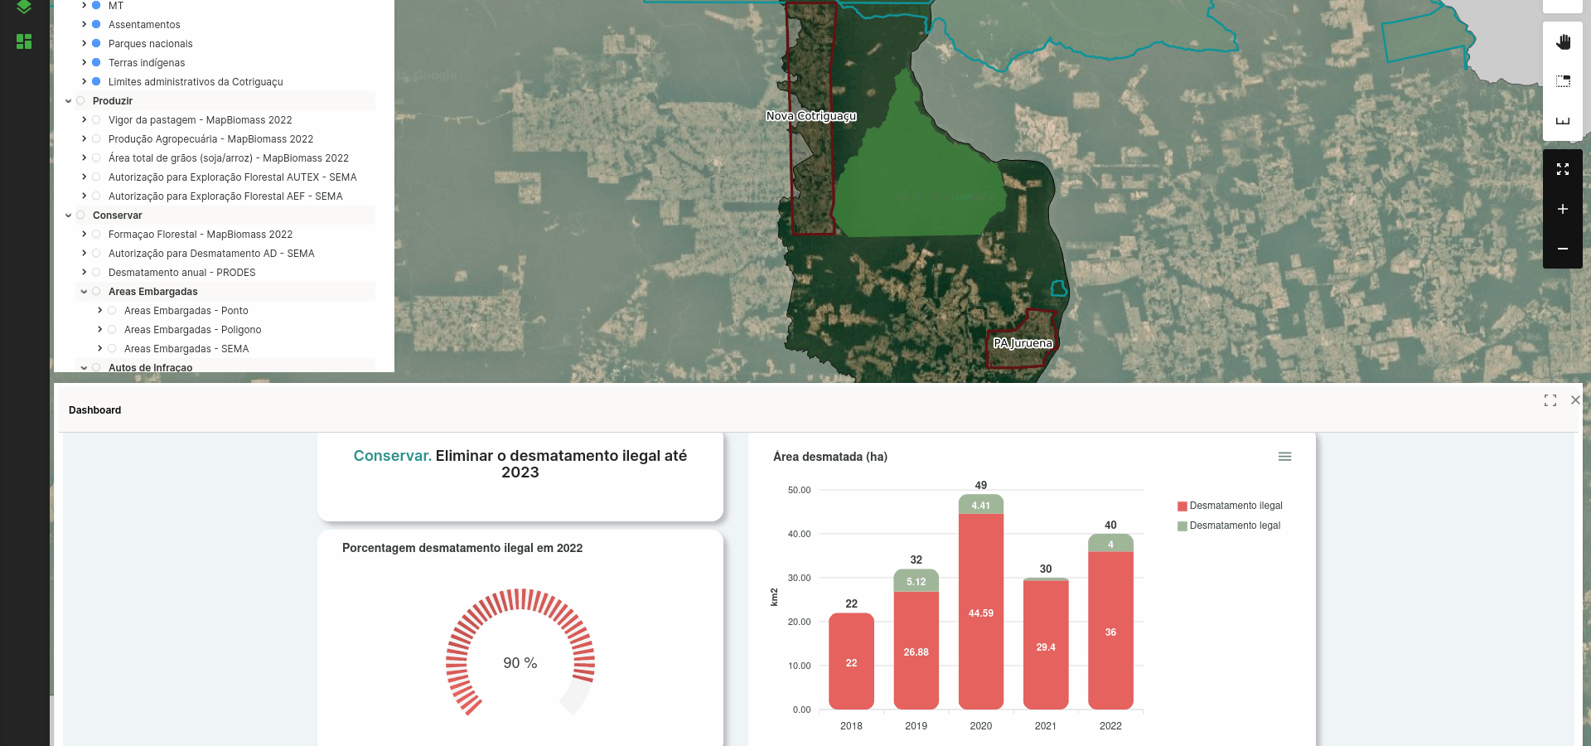Open the dashboard grid icon in sidebar
The width and height of the screenshot is (1591, 746).
[x=24, y=41]
